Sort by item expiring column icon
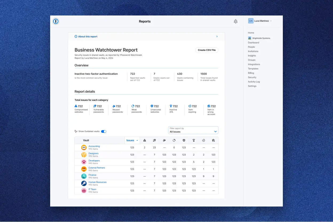 pos(204,140)
